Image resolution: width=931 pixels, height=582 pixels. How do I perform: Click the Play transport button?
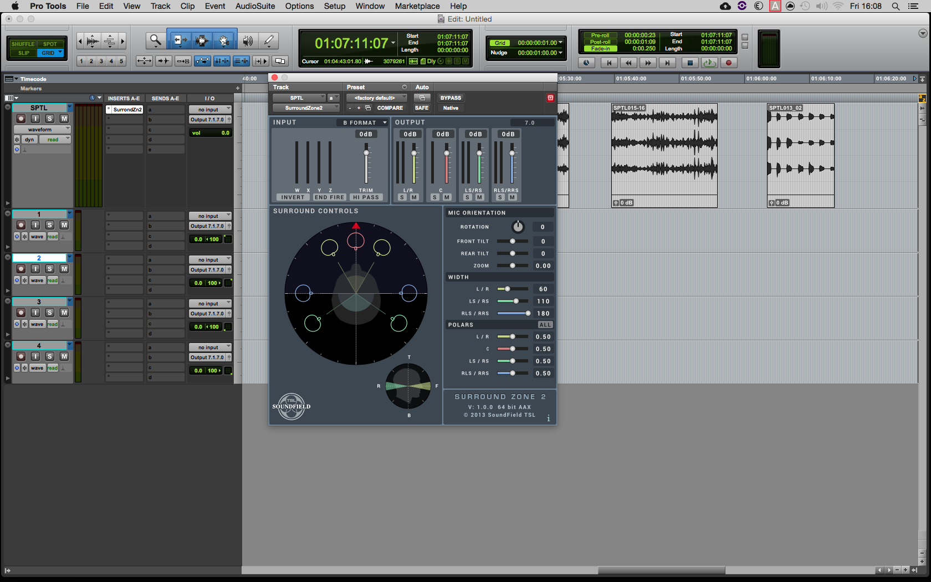coord(709,63)
